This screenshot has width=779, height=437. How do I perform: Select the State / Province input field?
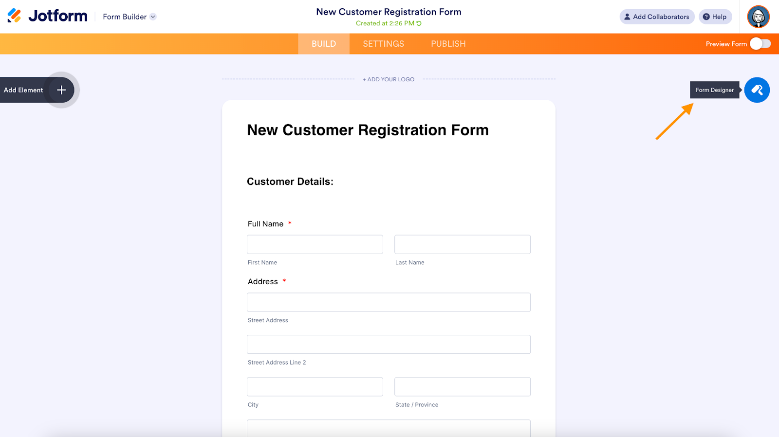[462, 387]
